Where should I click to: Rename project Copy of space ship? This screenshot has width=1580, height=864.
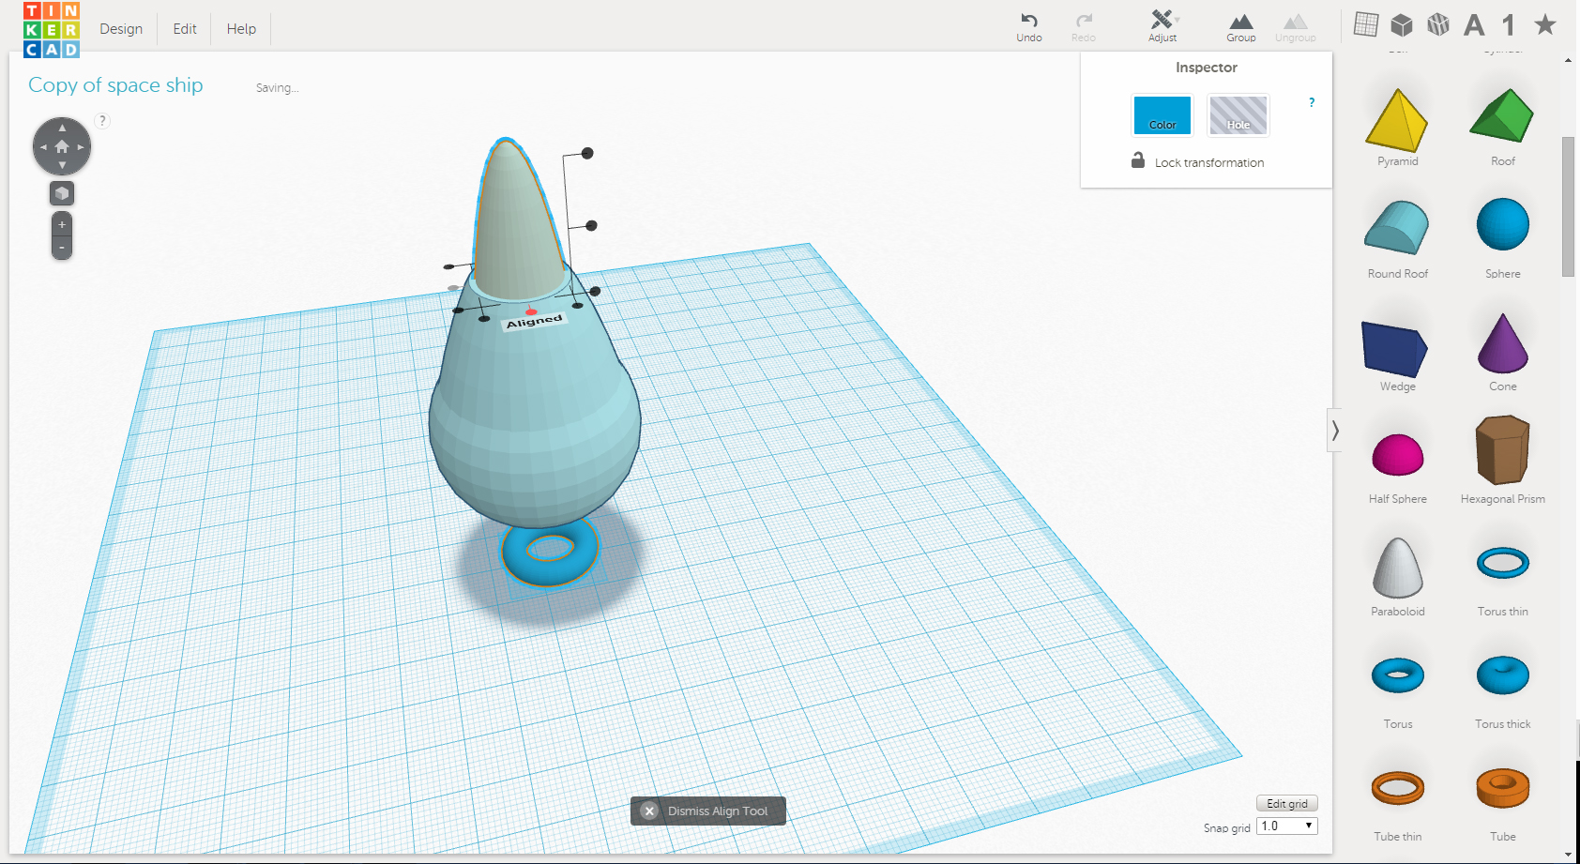tap(115, 85)
